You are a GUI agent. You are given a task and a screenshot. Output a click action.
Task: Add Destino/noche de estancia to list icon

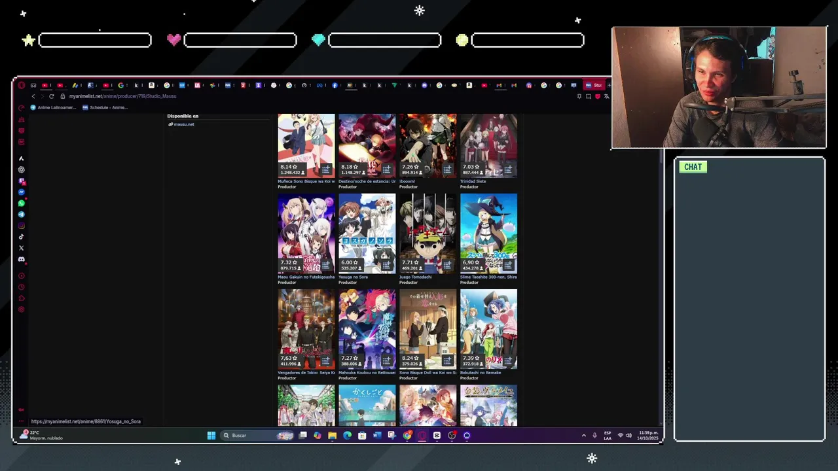pos(387,169)
